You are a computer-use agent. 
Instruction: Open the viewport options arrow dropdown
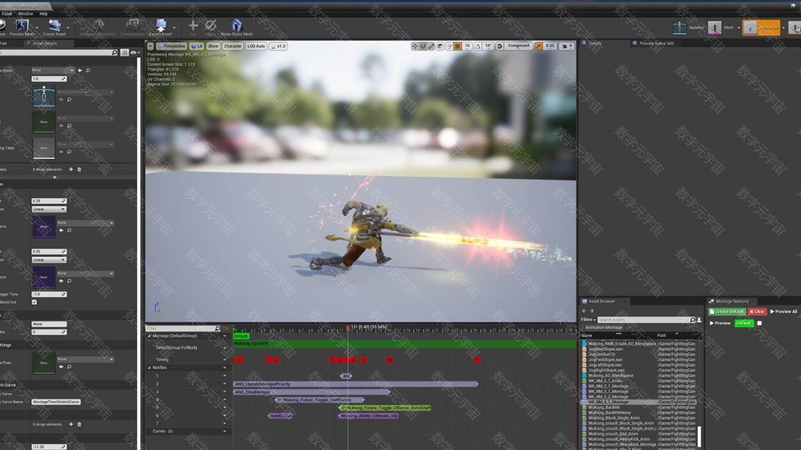pos(150,46)
